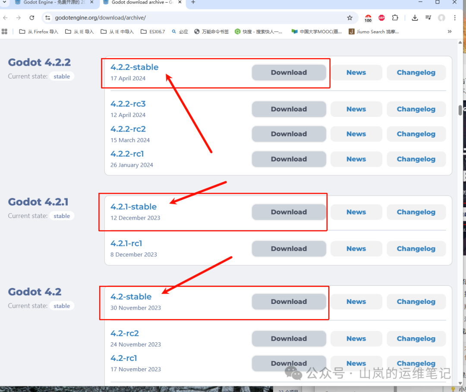Image resolution: width=466 pixels, height=392 pixels.
Task: Open the apps grid in bookmarks bar
Action: coord(4,32)
